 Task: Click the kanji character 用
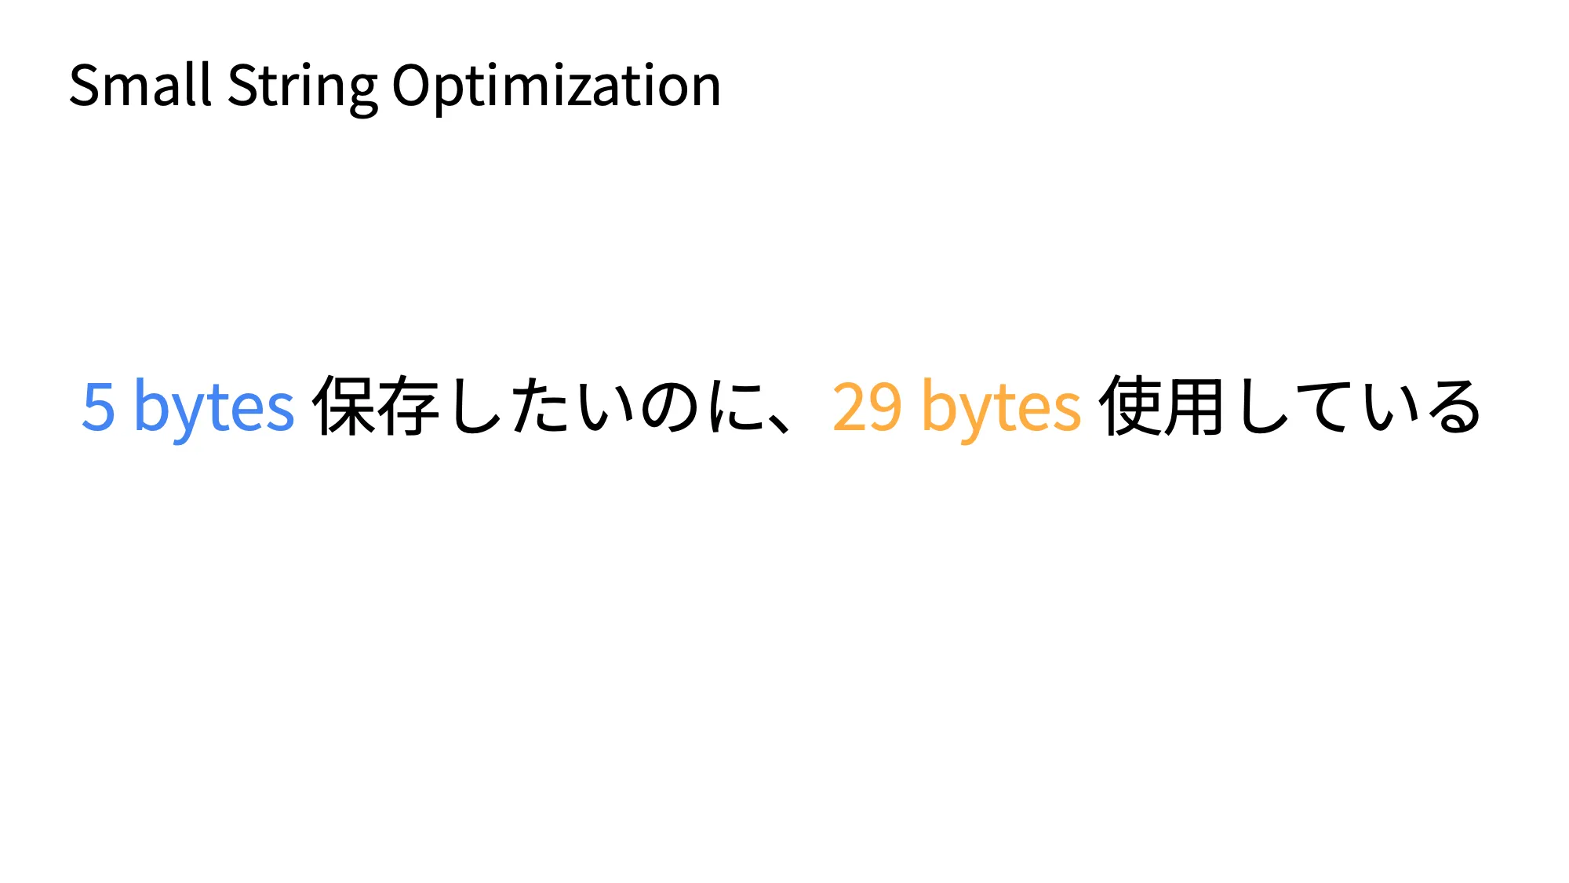tap(1194, 406)
